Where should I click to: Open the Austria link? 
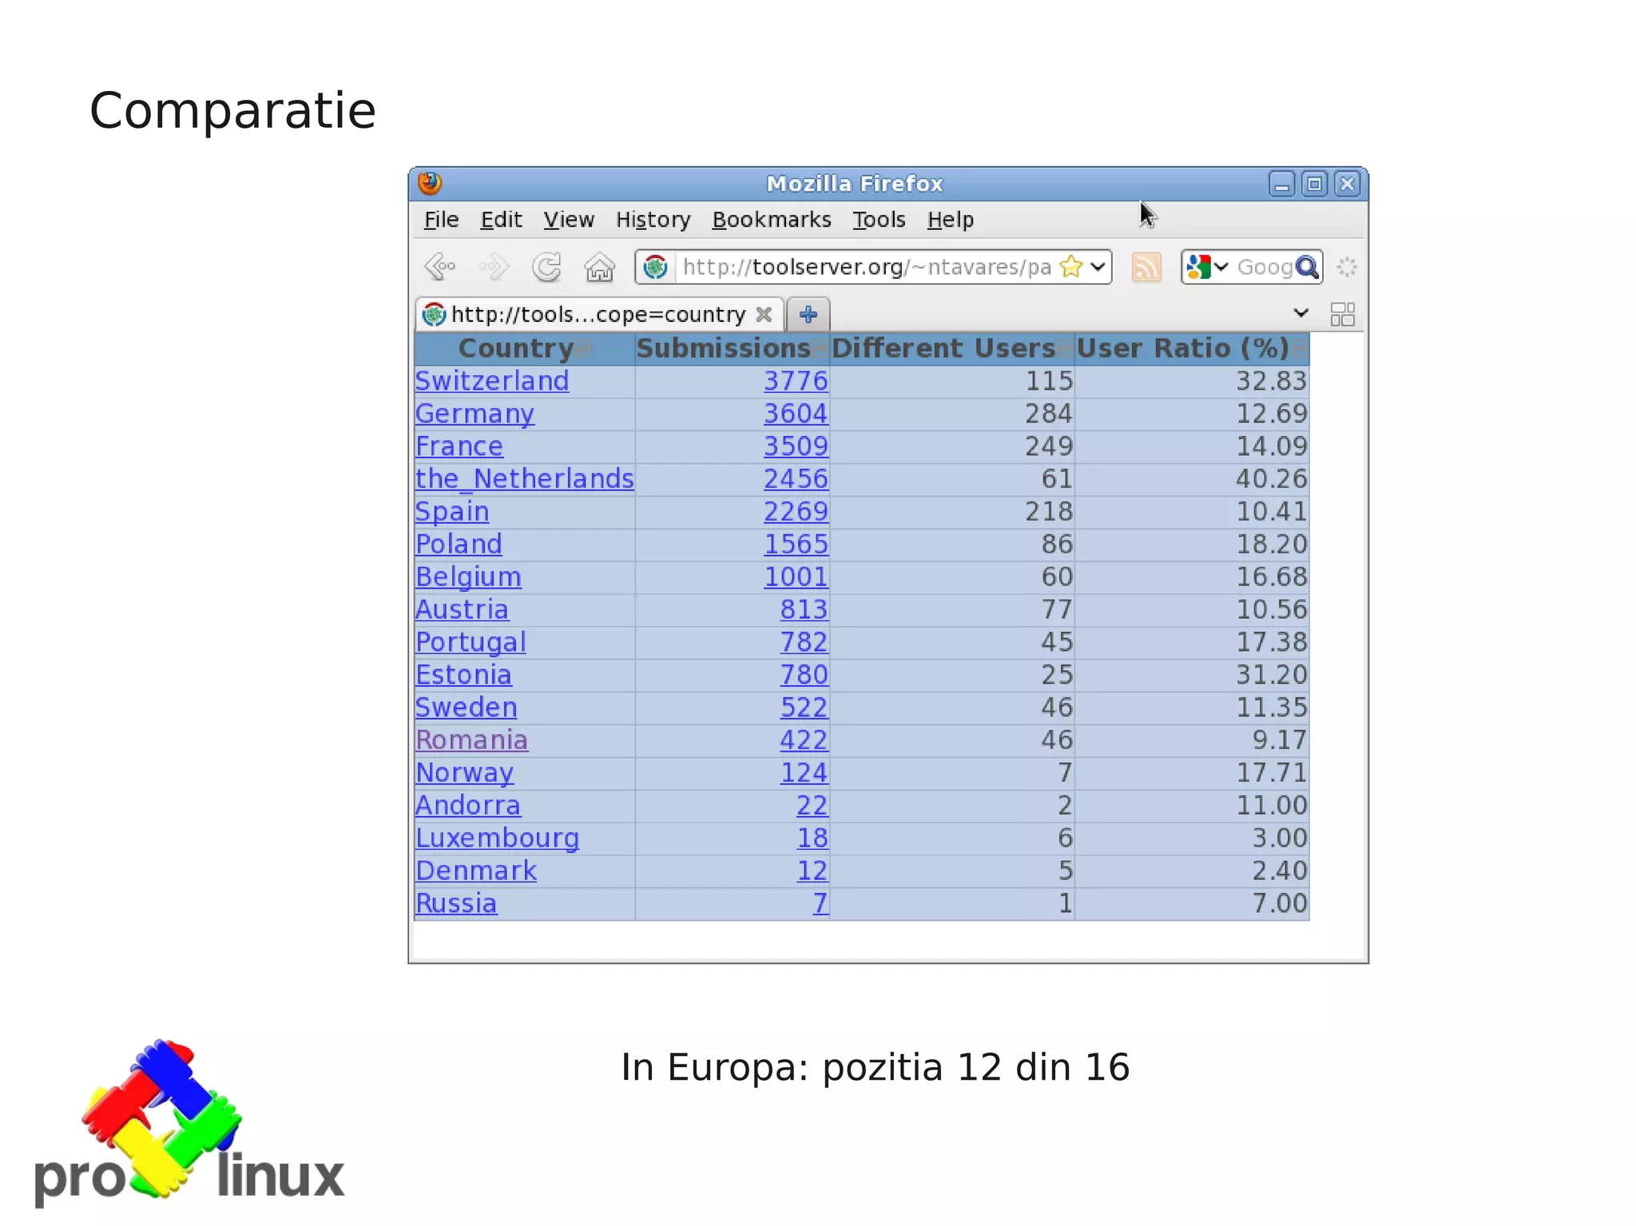pos(462,610)
